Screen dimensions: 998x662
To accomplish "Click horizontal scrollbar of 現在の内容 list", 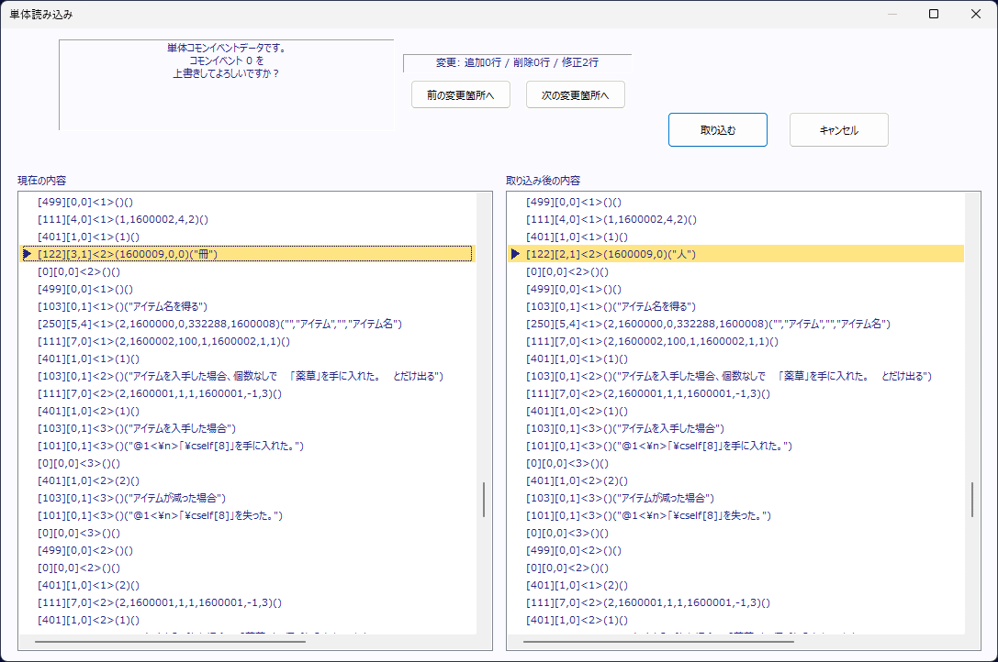I will pyautogui.click(x=170, y=642).
